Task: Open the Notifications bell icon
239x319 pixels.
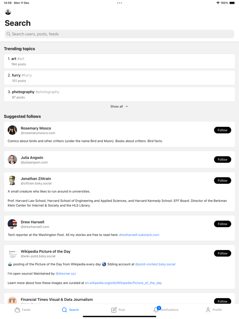Action: pyautogui.click(x=156, y=309)
